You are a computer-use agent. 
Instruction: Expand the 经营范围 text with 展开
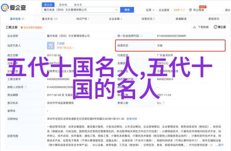tap(221, 145)
